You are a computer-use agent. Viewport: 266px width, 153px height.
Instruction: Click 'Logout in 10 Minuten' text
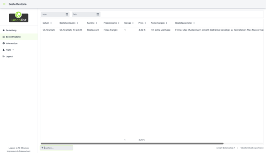pyautogui.click(x=19, y=148)
